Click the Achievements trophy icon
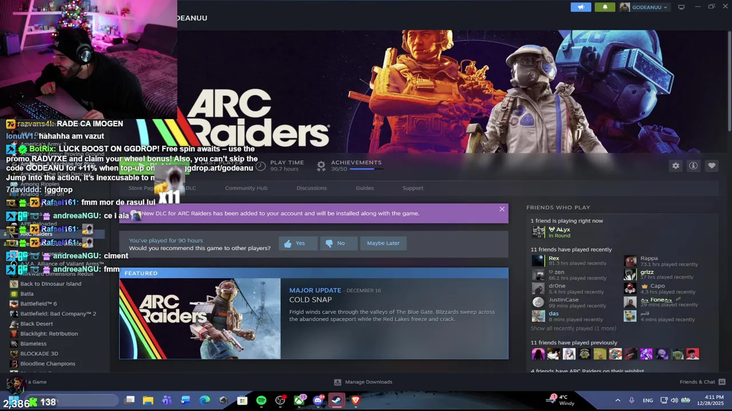 pos(321,166)
